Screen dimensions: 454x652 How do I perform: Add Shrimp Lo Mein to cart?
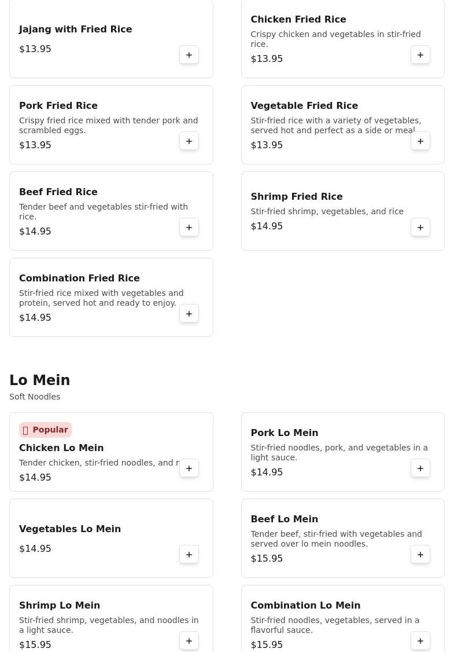pos(189,641)
